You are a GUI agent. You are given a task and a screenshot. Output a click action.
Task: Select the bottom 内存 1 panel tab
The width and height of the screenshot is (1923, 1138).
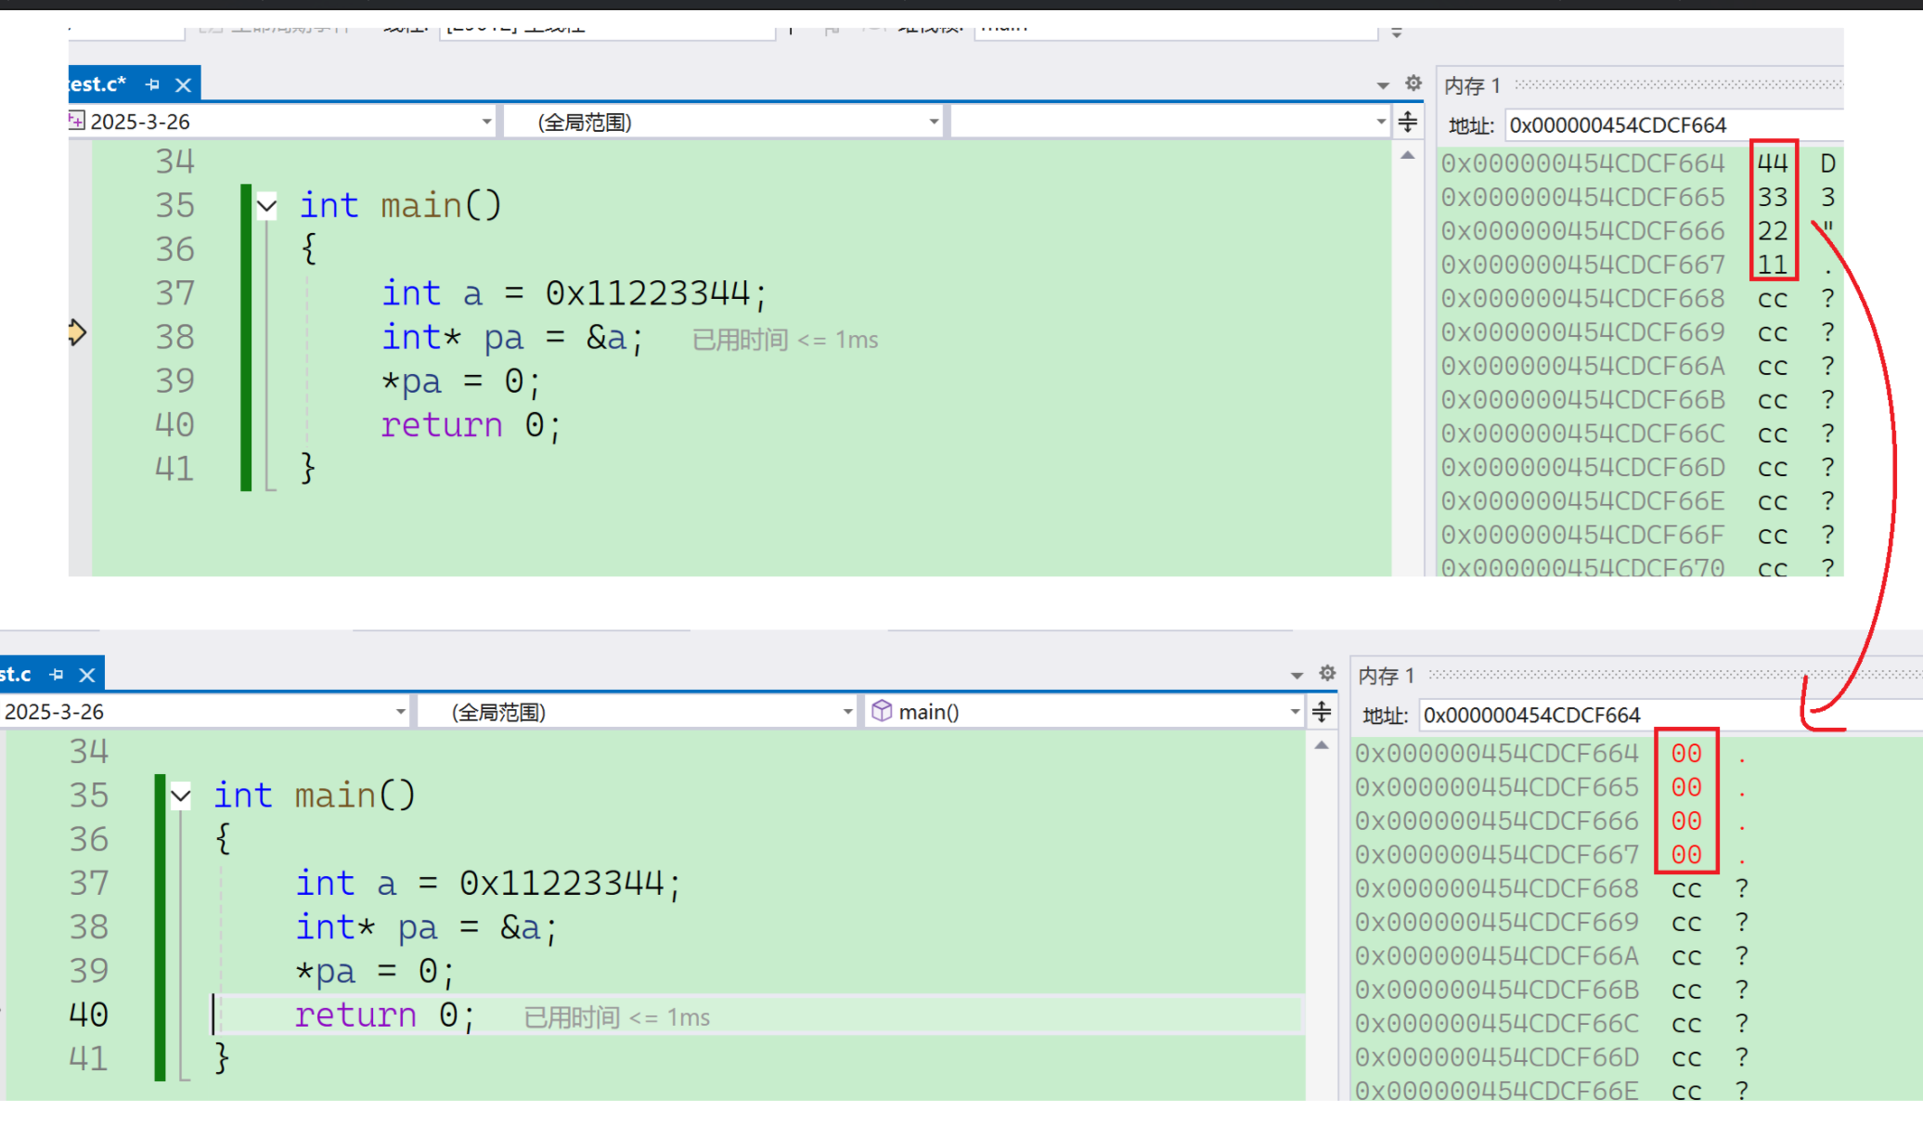(x=1386, y=676)
